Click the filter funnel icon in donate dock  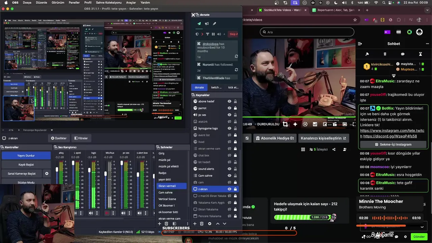(x=208, y=34)
